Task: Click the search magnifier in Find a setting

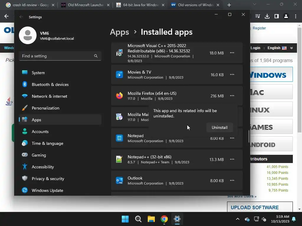Action: coord(96,56)
